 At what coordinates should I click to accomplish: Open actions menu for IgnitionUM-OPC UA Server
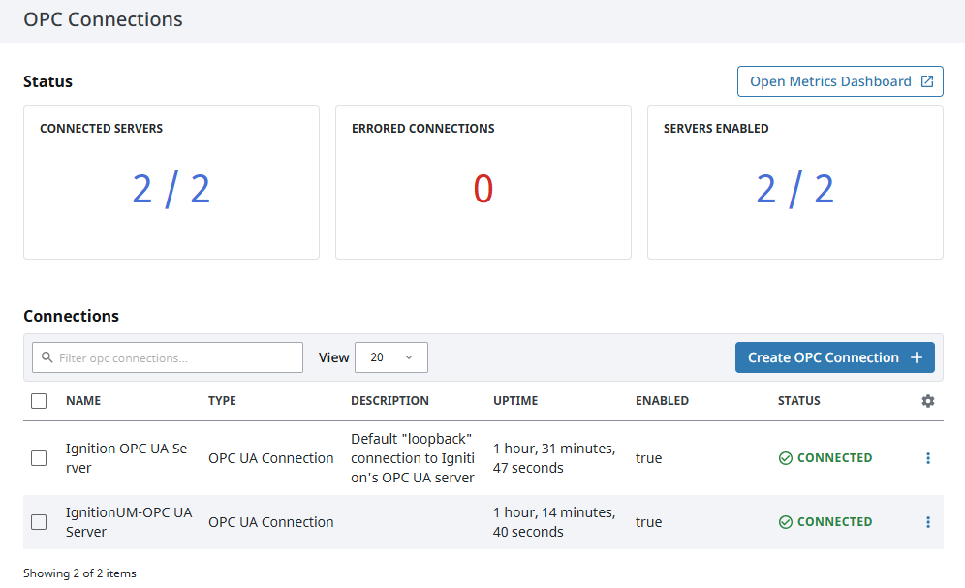coord(928,522)
